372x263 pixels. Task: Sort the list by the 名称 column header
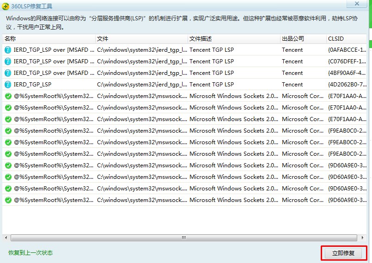tap(49, 39)
